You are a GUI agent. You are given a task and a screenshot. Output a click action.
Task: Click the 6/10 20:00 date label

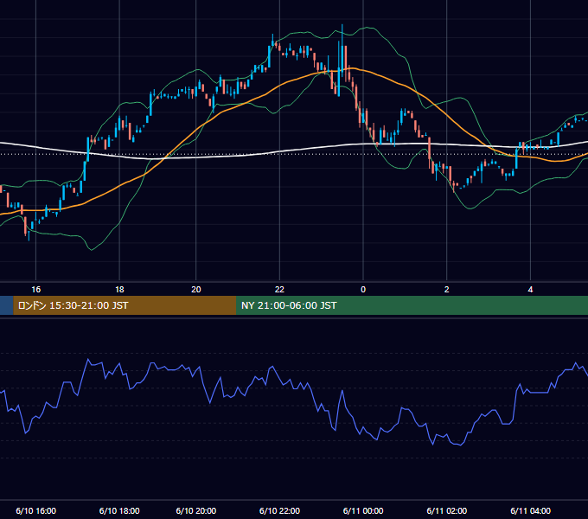tap(196, 510)
